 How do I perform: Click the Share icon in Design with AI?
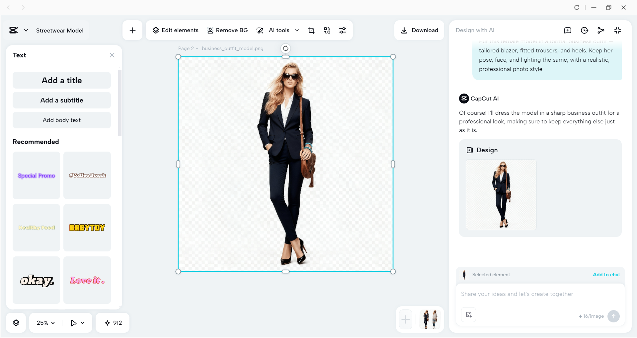(x=601, y=30)
